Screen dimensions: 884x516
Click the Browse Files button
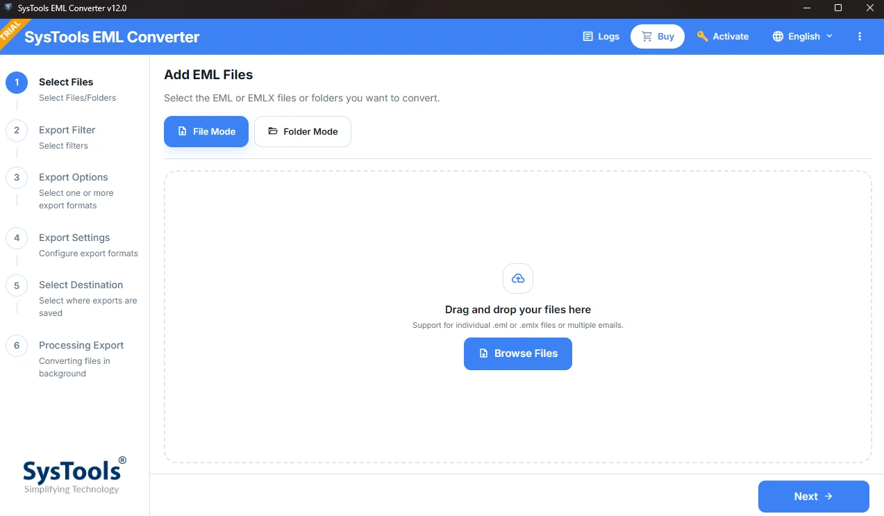518,353
